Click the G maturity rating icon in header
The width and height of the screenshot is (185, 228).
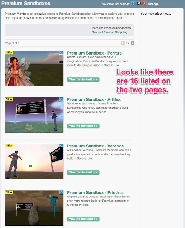[x=134, y=4]
